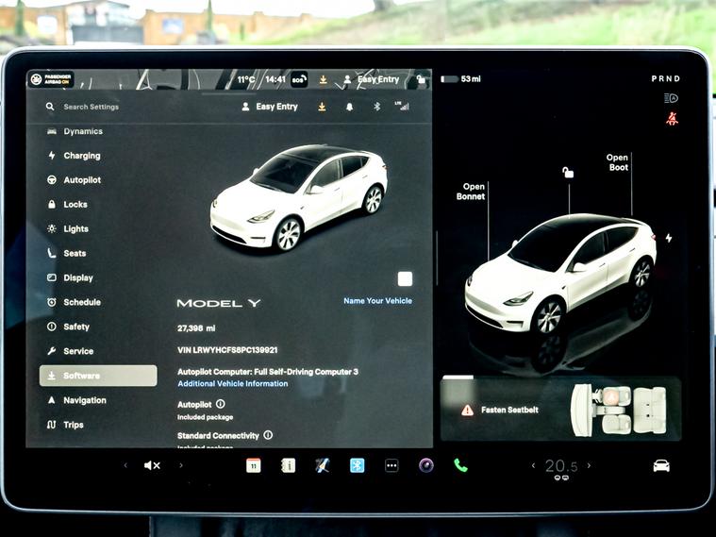Click the padlock icon above the car
716x537 pixels.
pos(568,173)
